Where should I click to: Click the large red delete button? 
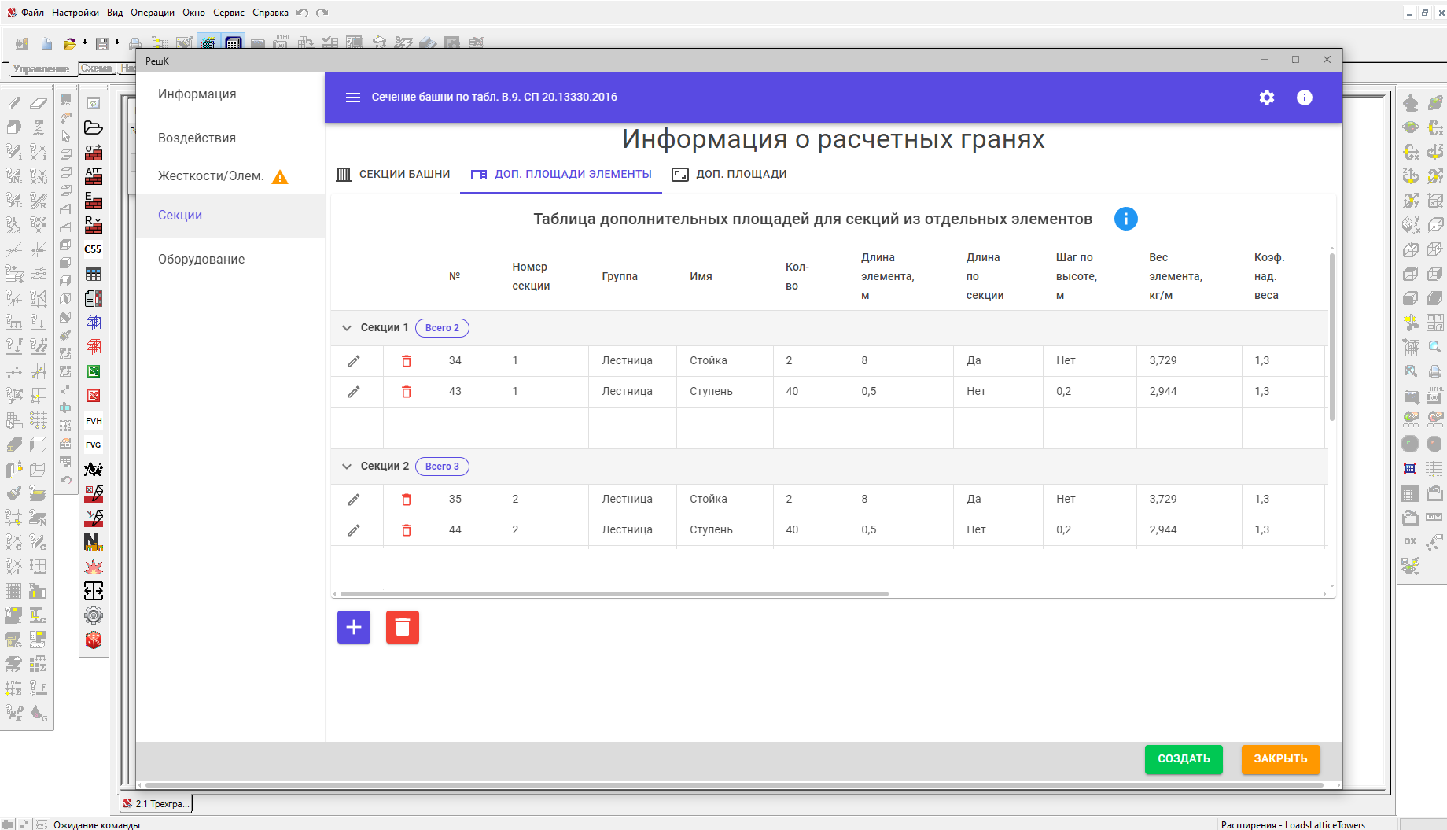click(x=403, y=627)
